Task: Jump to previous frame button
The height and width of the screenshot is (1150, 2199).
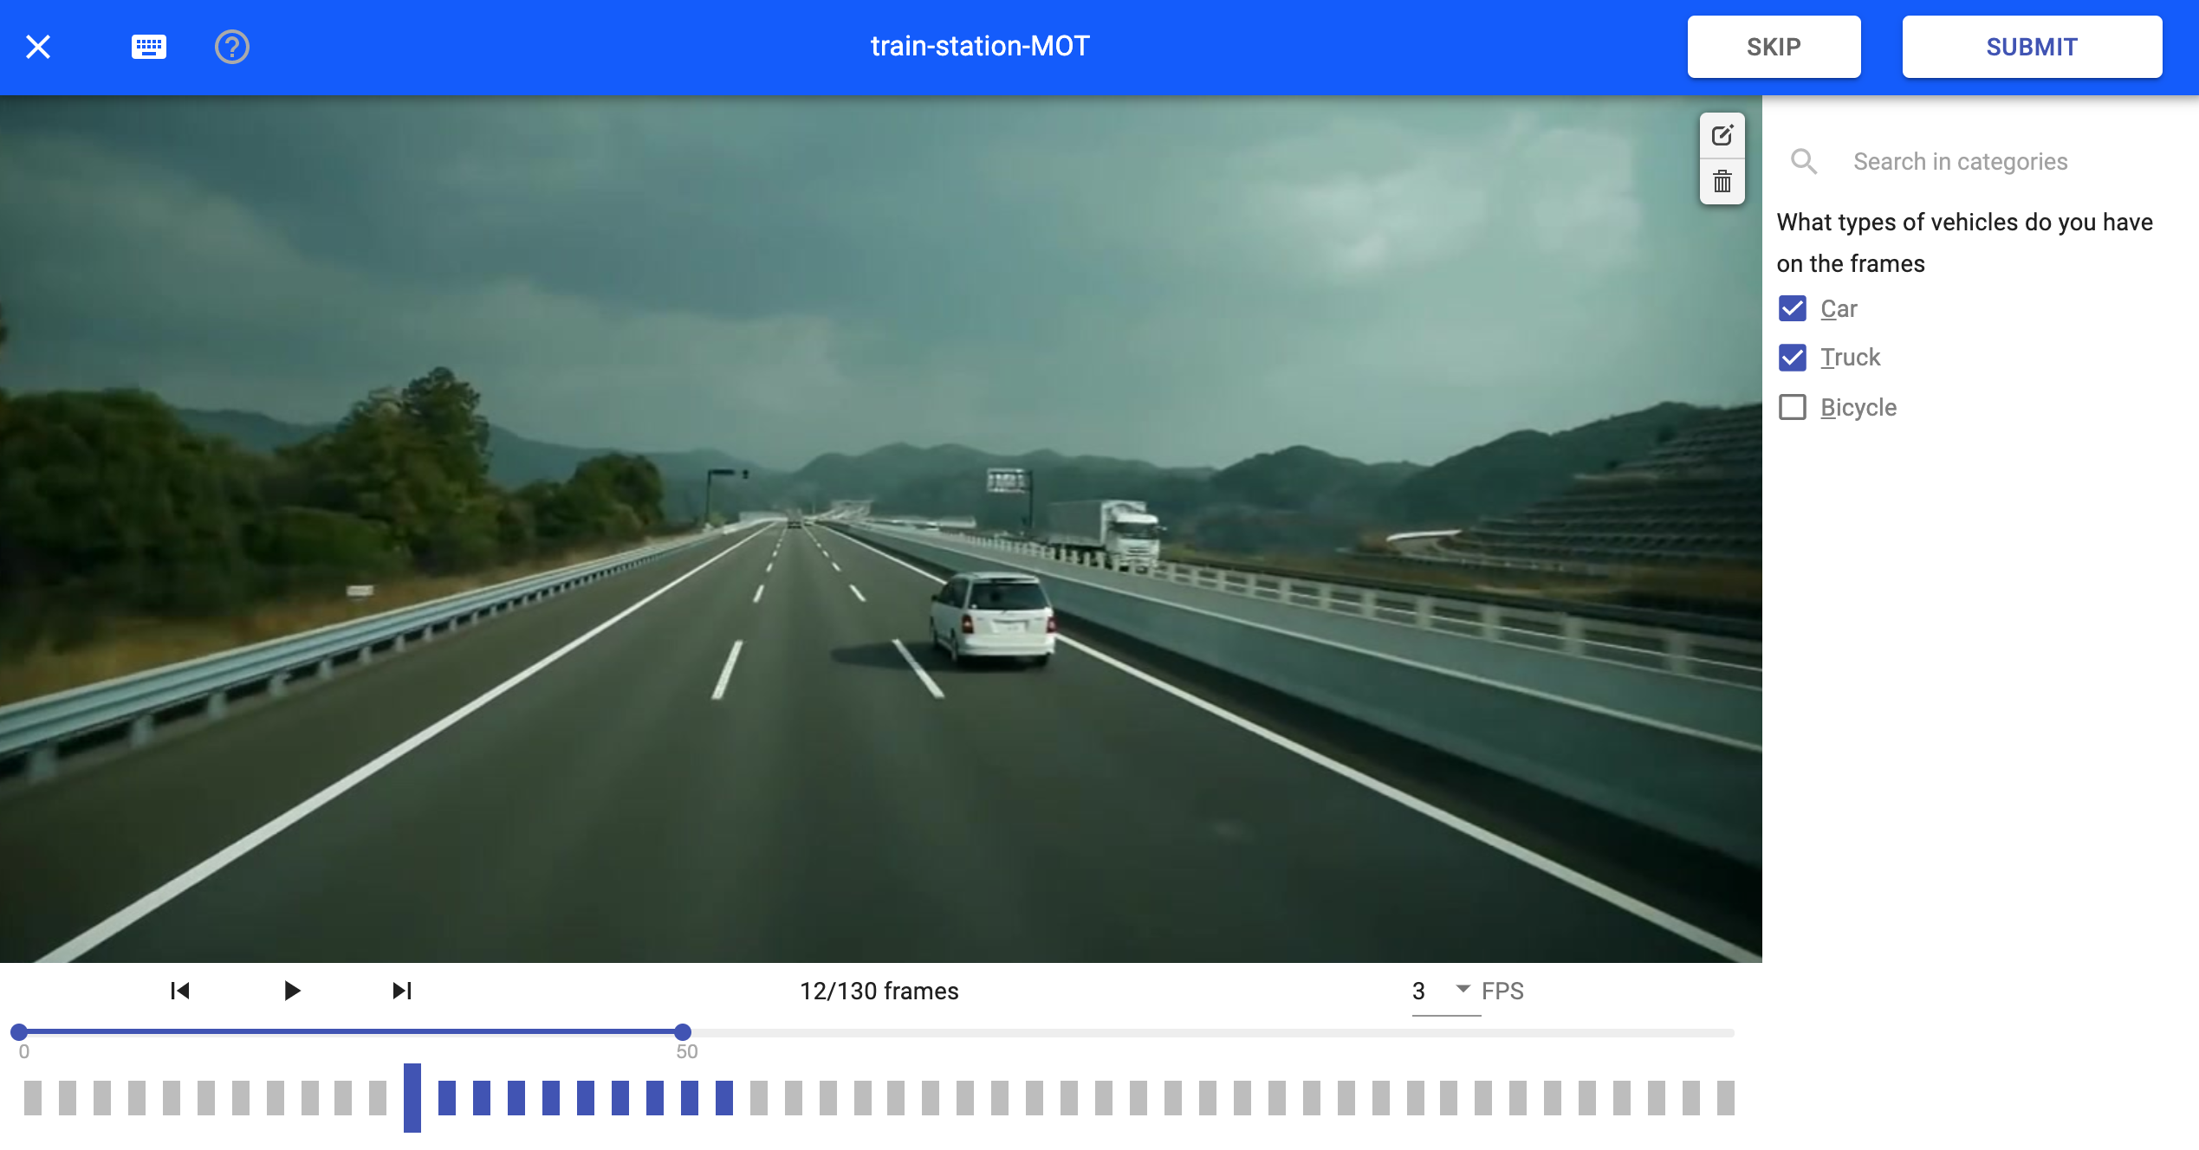Action: [180, 991]
